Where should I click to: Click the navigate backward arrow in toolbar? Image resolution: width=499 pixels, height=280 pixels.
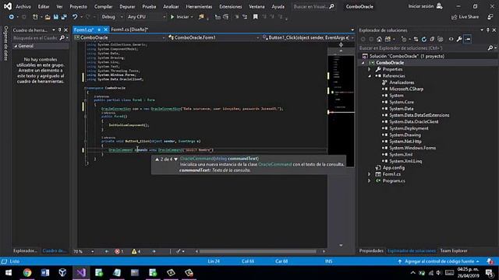click(x=11, y=17)
